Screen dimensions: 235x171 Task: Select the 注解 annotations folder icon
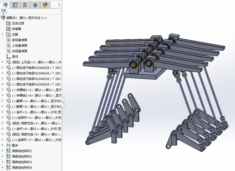9,34
